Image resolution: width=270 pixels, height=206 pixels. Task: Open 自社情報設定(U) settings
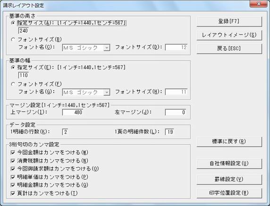point(229,163)
